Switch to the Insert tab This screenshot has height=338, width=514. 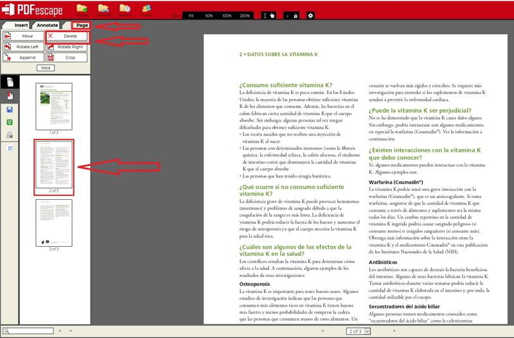click(x=21, y=26)
